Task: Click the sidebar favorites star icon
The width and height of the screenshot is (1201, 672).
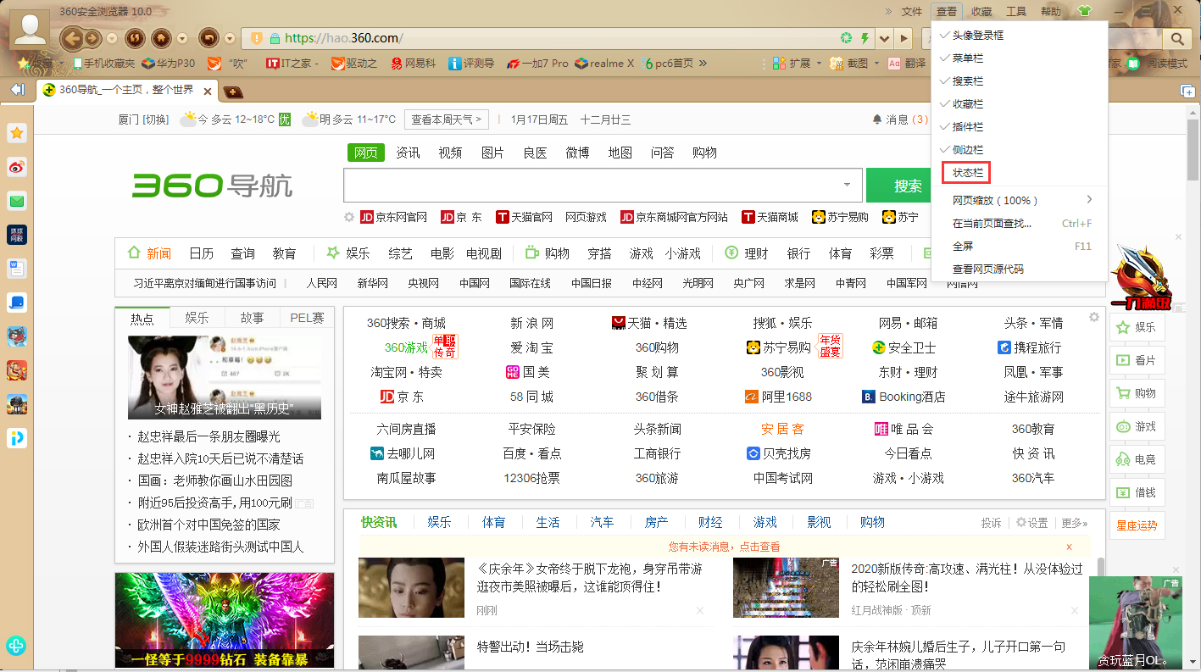Action: click(x=17, y=133)
